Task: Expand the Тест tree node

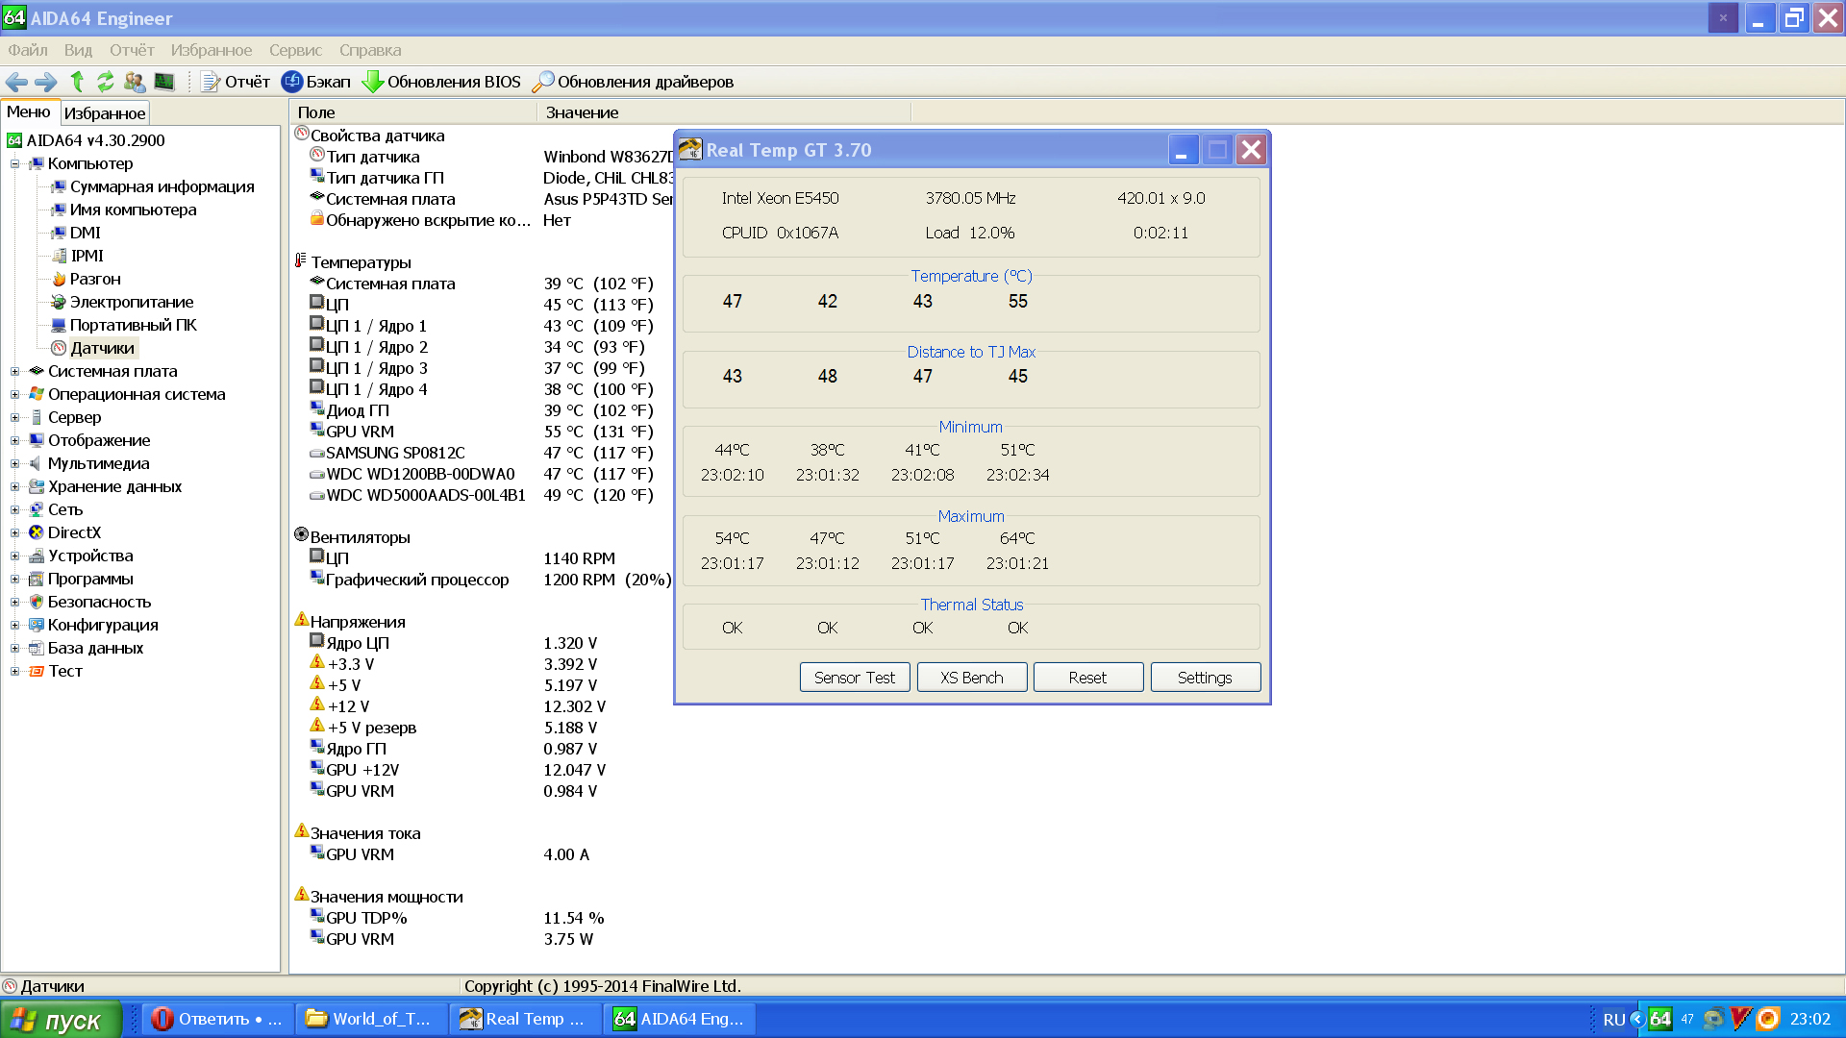Action: (14, 671)
